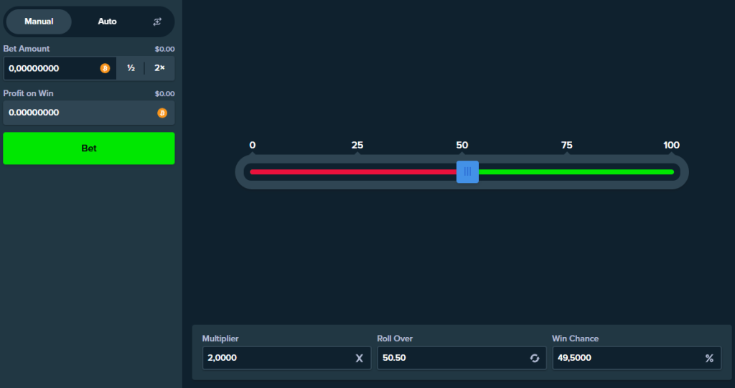
Task: Click the X icon in Multiplier field
Action: click(x=360, y=358)
